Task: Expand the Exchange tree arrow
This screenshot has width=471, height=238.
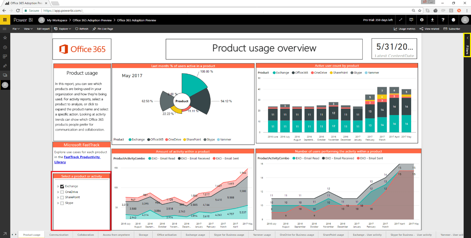Action: 58,186
